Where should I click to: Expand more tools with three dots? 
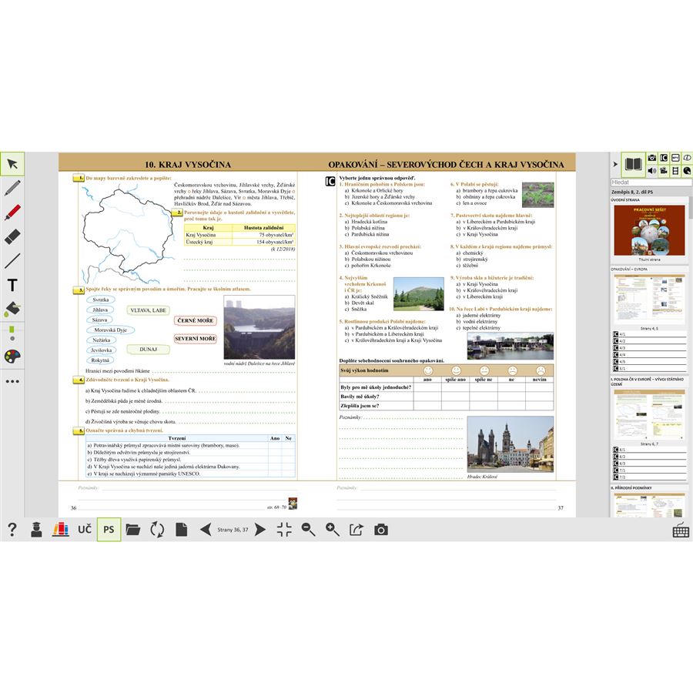tap(12, 381)
